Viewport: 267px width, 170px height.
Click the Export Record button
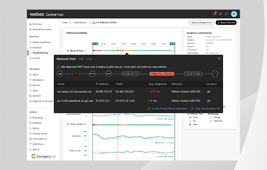click(x=226, y=23)
